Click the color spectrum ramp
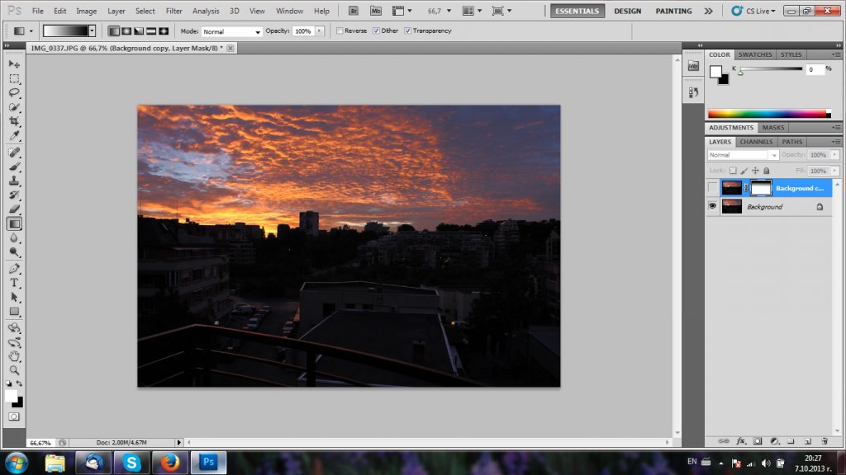This screenshot has width=846, height=475. click(x=768, y=113)
